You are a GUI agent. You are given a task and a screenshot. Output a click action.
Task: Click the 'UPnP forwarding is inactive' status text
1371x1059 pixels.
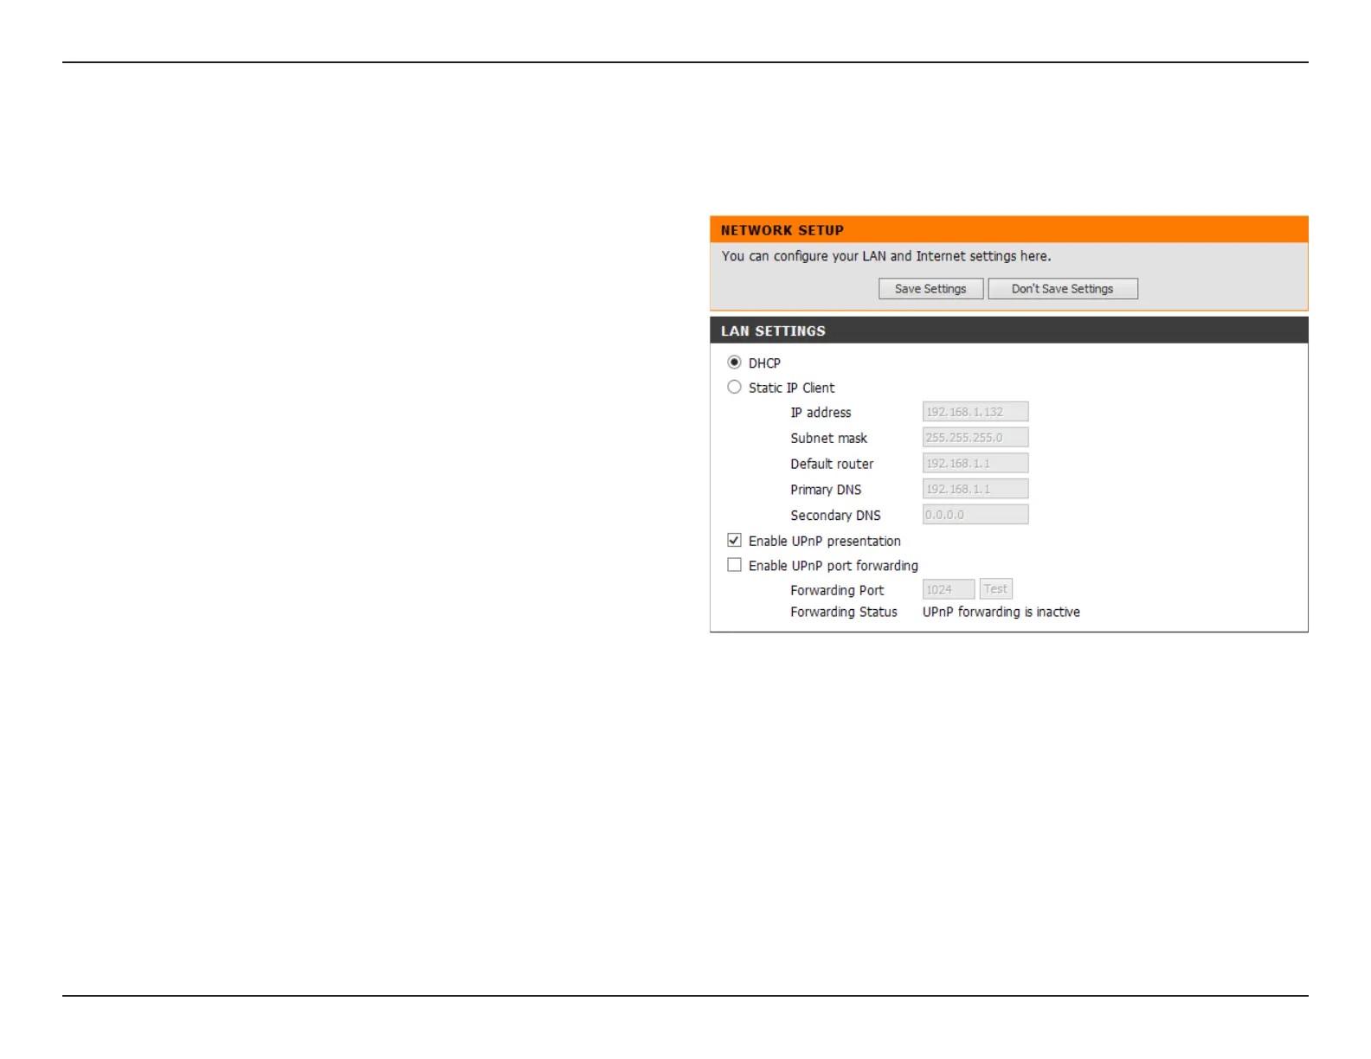[1001, 612]
